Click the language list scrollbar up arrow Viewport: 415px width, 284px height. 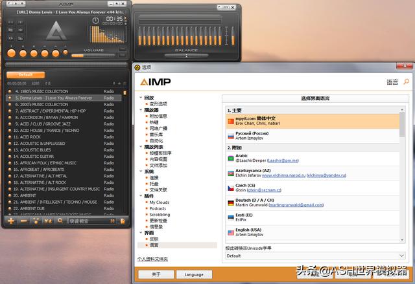coord(402,109)
